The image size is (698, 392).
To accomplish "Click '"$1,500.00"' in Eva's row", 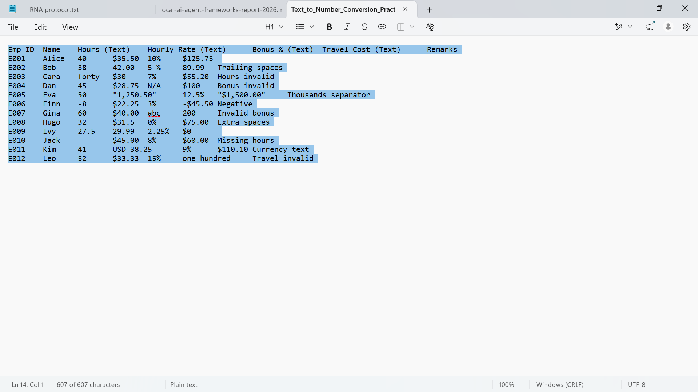I will coord(242,95).
